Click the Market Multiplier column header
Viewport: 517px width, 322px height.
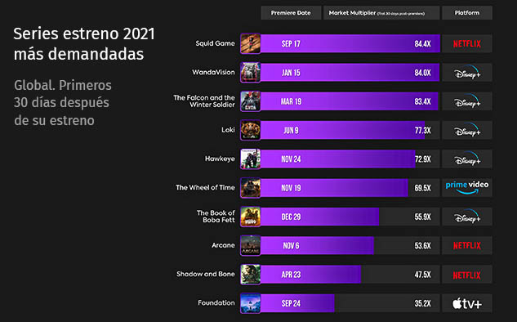[x=381, y=13]
